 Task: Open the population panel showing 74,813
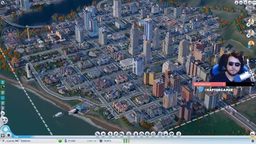click(105, 141)
